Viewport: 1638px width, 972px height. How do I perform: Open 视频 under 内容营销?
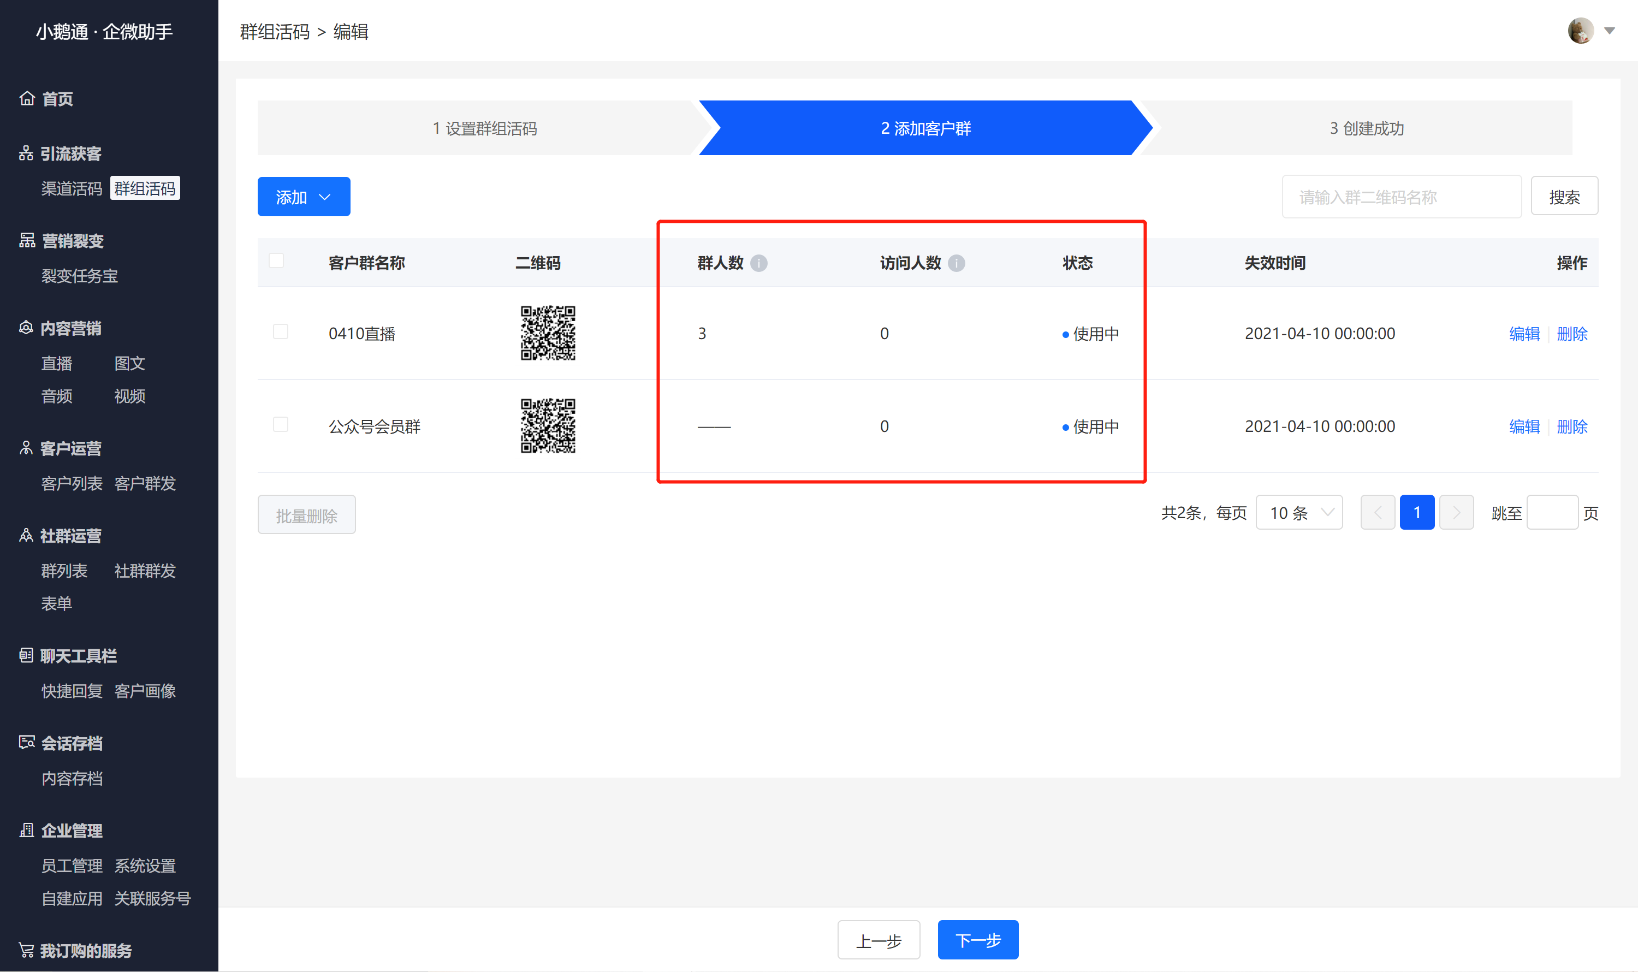point(130,396)
